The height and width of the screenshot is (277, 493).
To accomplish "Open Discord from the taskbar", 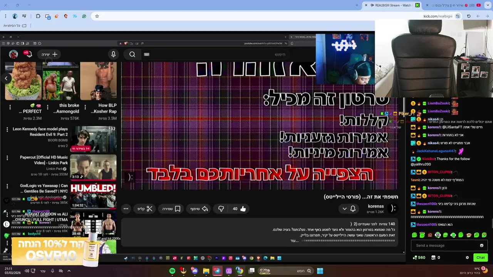I will coord(195,271).
